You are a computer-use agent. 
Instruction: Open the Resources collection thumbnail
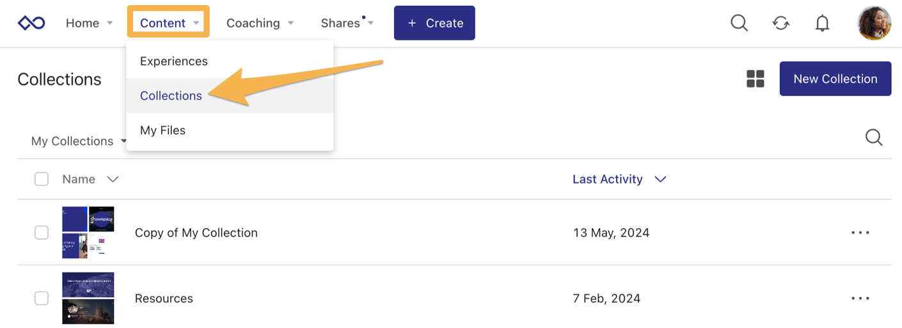coord(88,298)
